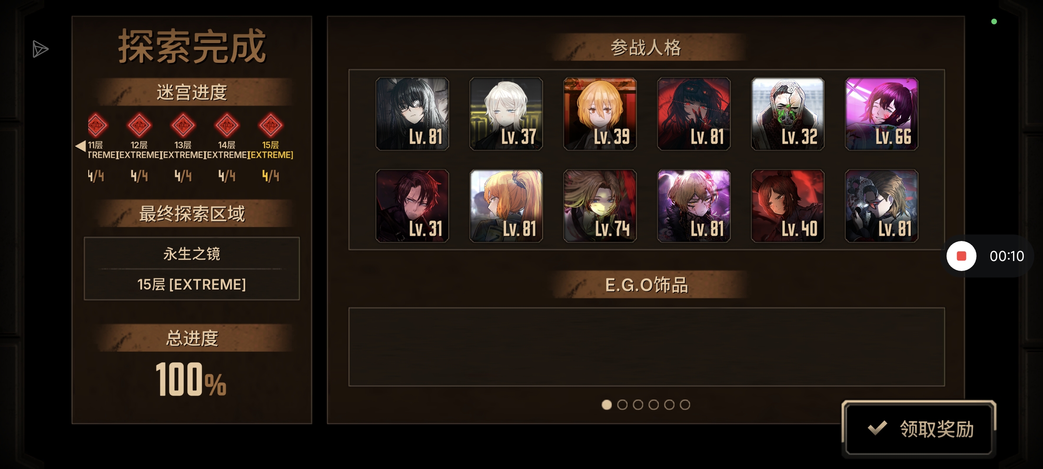Select the 11层 clear diamond marker

[x=96, y=125]
